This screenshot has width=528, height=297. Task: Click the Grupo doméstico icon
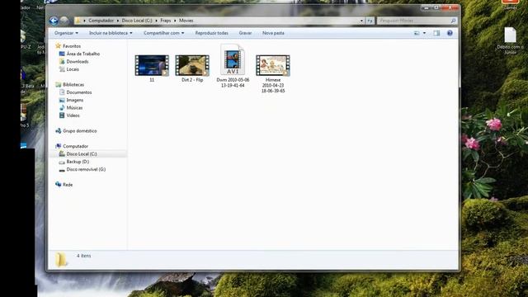(x=59, y=130)
